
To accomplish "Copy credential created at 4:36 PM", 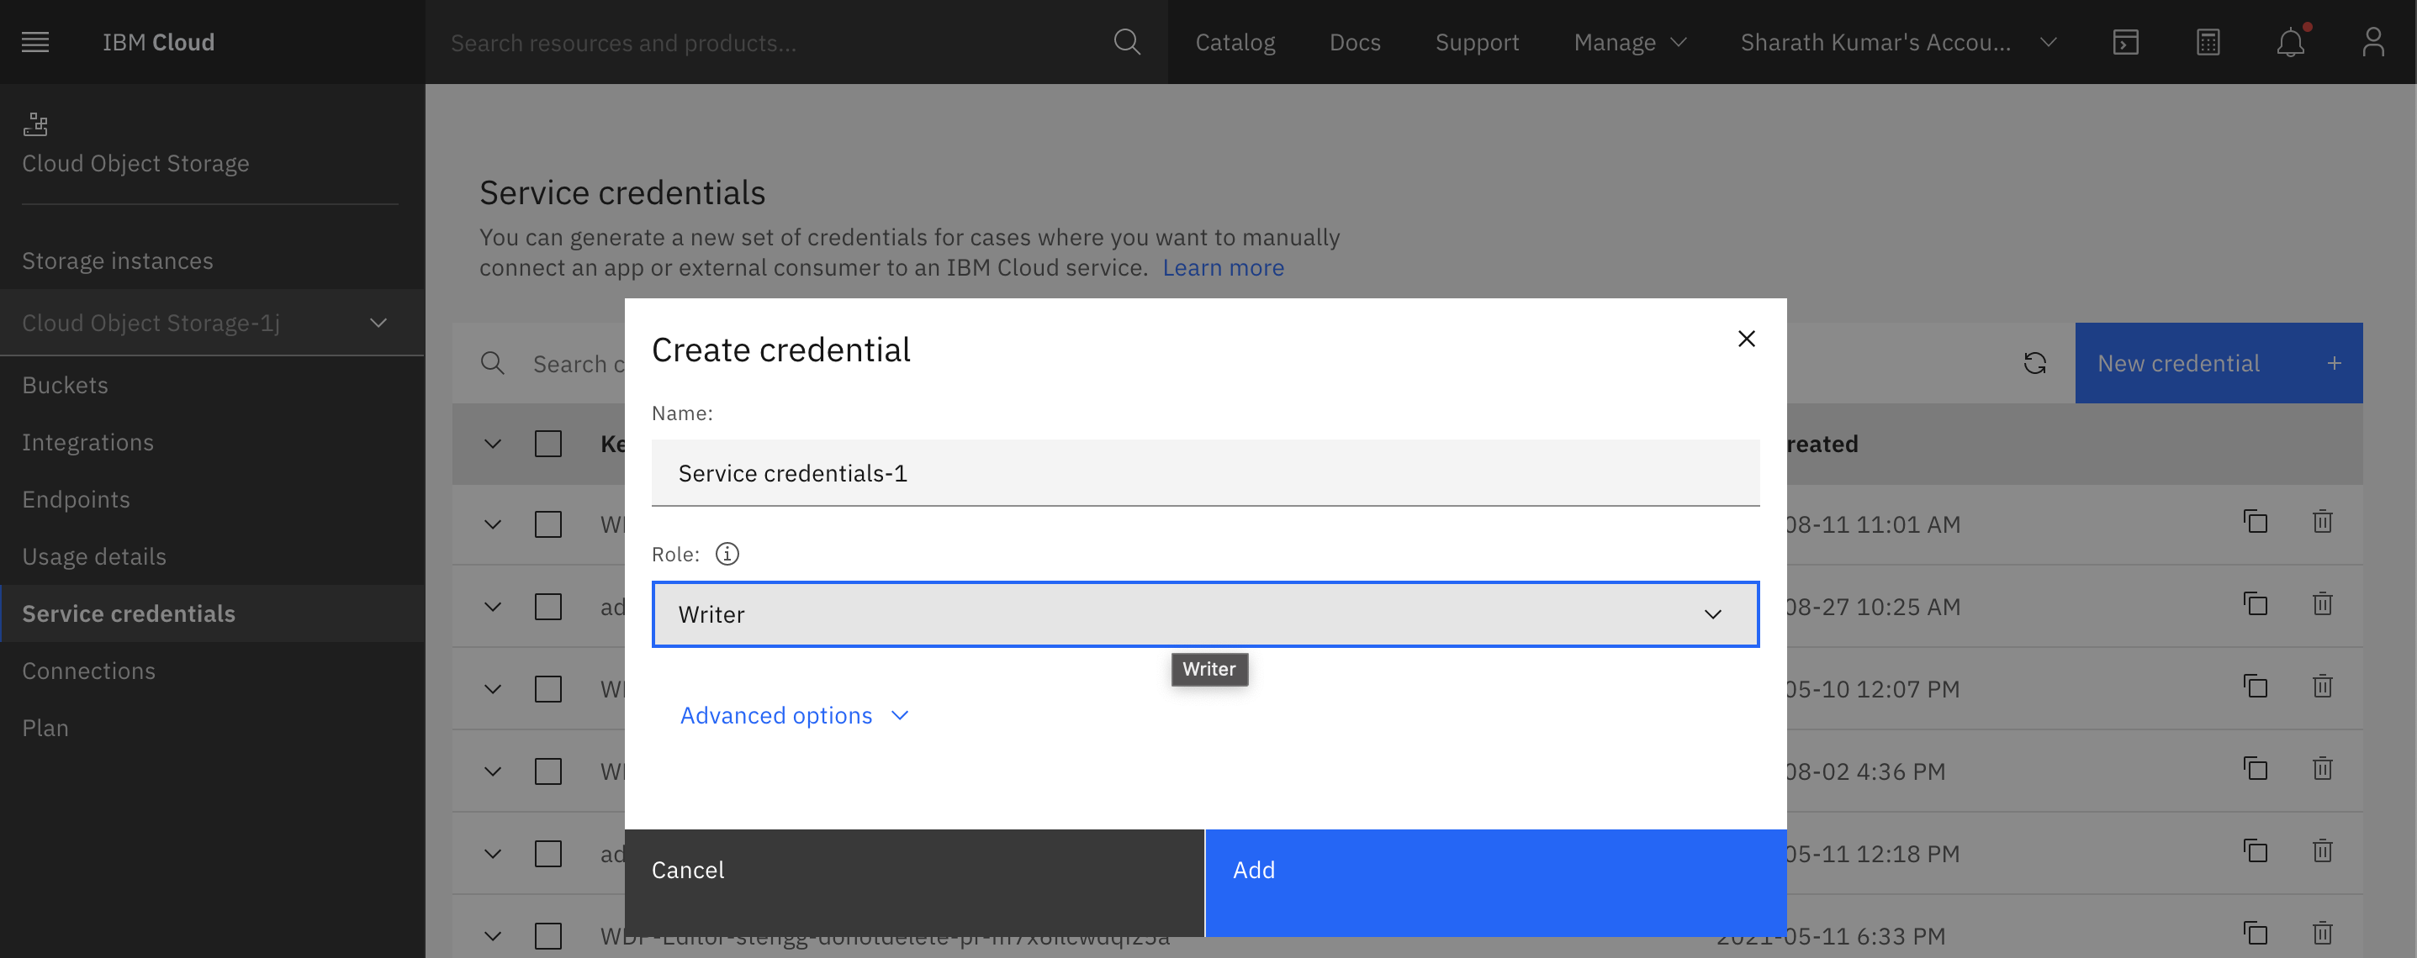I will (2256, 770).
